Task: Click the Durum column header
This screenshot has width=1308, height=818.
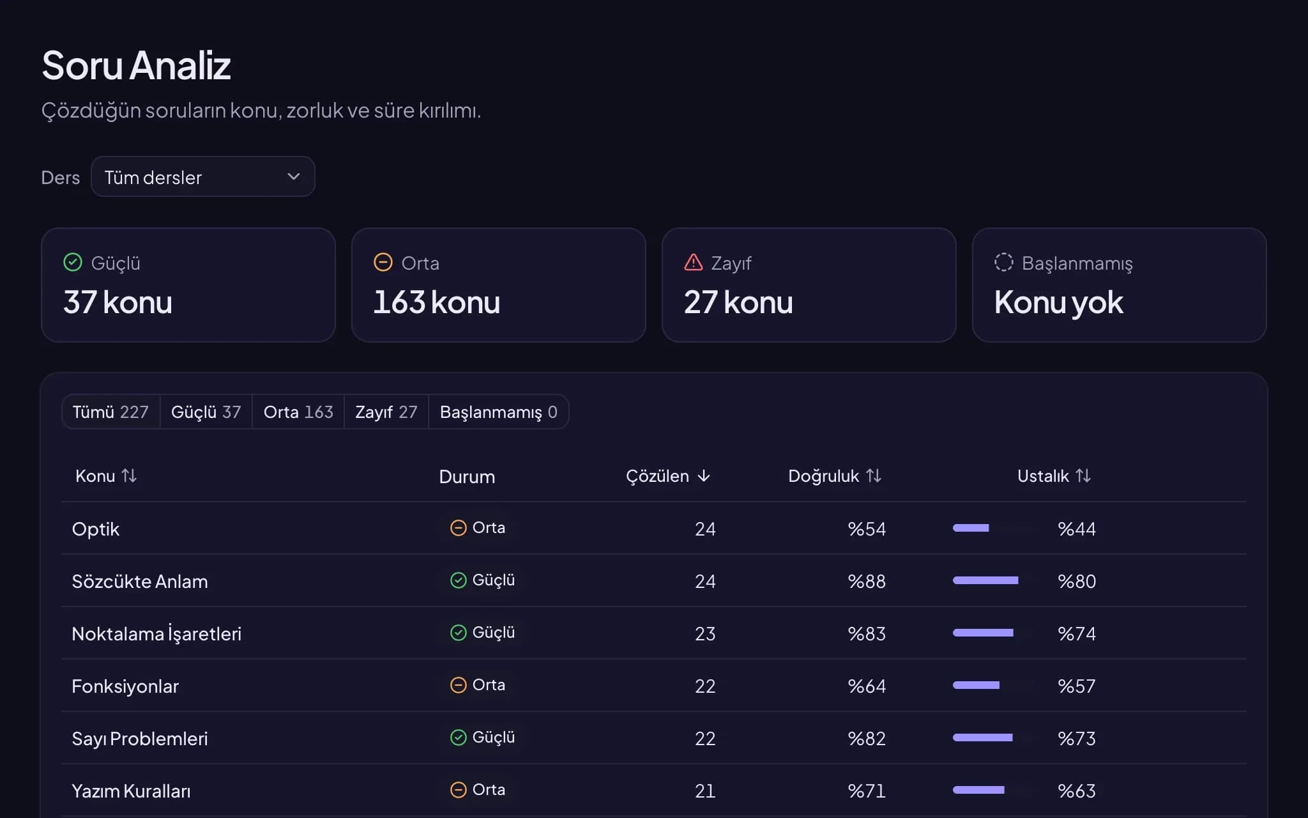Action: point(467,477)
